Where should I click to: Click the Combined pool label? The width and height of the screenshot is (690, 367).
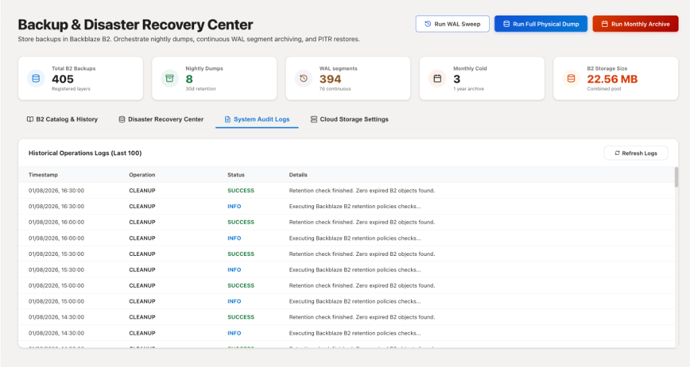(x=604, y=89)
